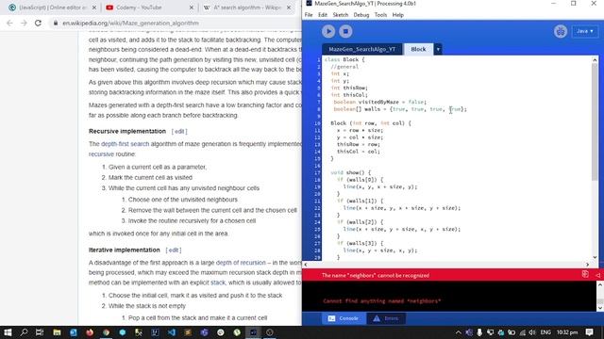This screenshot has width=604, height=339.
Task: Reload the Wikipedia page
Action: click(38, 23)
